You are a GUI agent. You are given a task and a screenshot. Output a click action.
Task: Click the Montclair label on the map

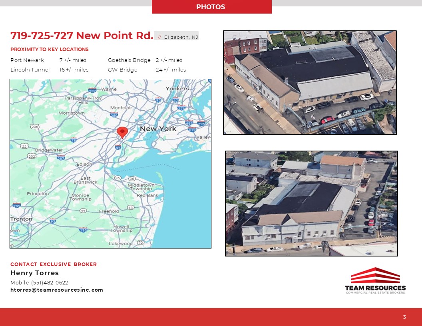121,107
